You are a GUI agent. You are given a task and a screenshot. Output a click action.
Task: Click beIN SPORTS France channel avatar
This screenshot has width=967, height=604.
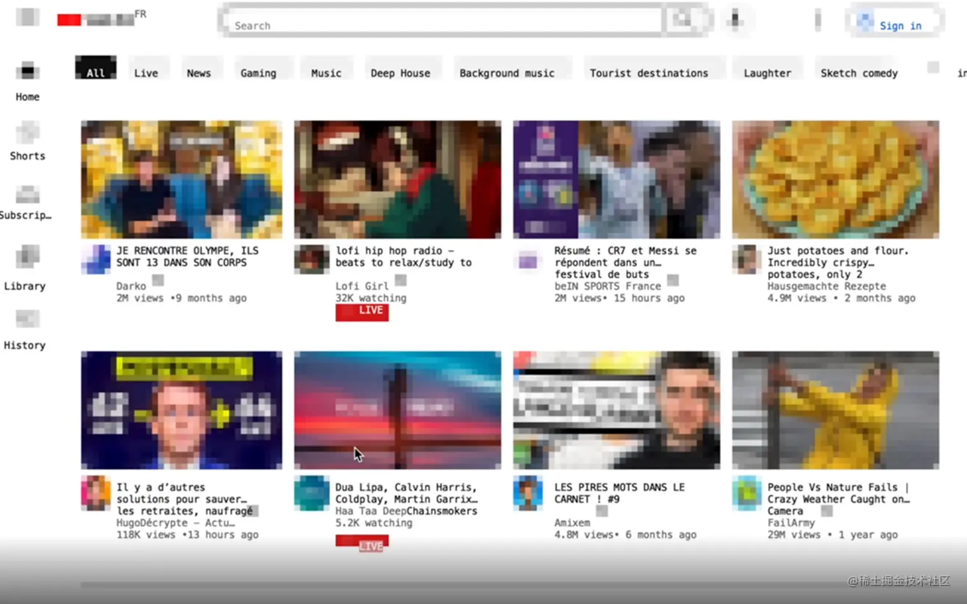click(x=528, y=260)
